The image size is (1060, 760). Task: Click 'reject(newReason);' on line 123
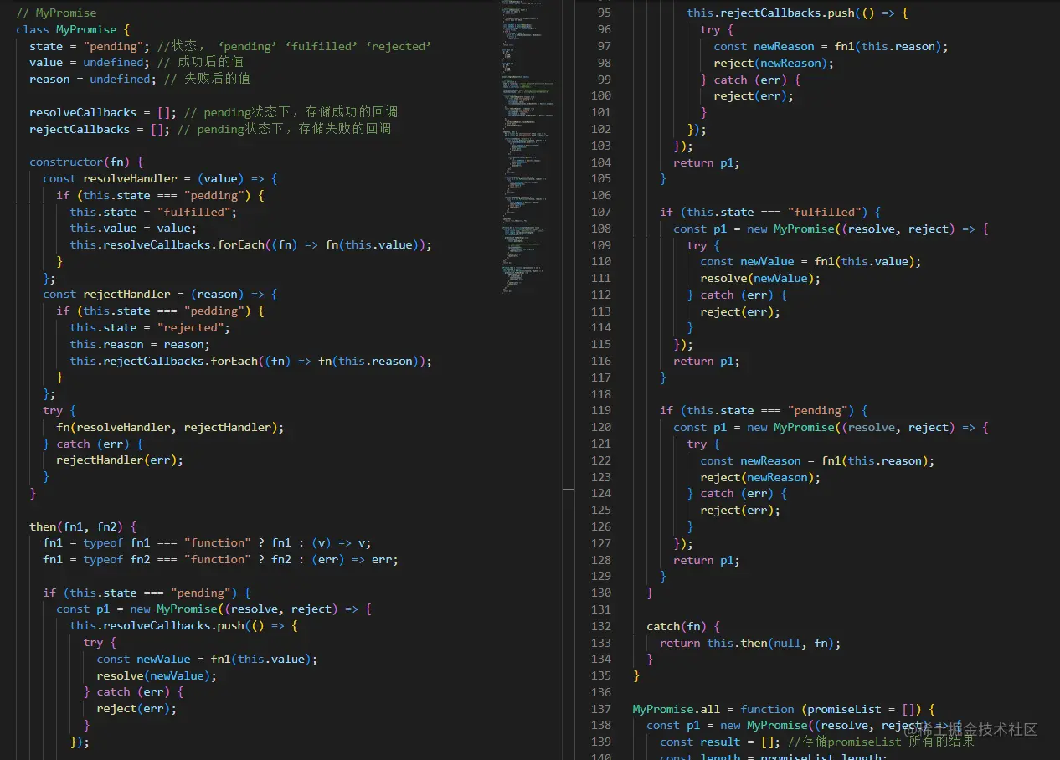(x=760, y=477)
